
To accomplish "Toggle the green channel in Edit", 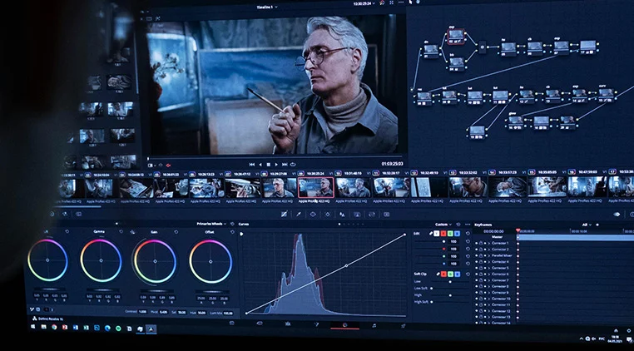I will point(450,234).
